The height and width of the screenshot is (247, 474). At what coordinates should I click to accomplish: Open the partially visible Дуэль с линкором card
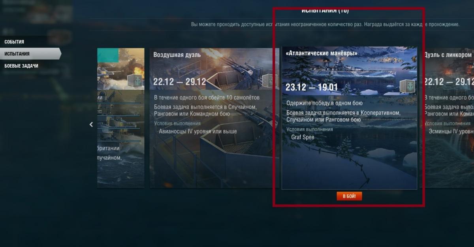pos(448,118)
